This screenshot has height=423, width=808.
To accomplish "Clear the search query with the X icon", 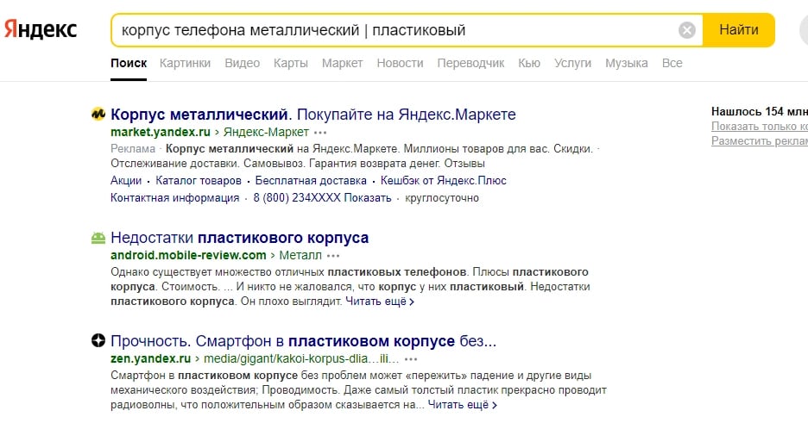I will coord(686,30).
